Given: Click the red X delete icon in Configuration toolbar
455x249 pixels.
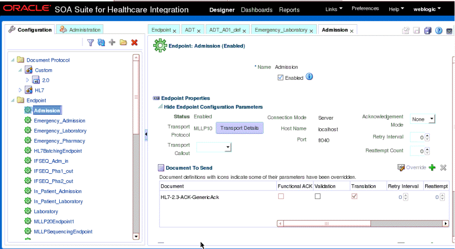Looking at the screenshot, I should [x=134, y=42].
